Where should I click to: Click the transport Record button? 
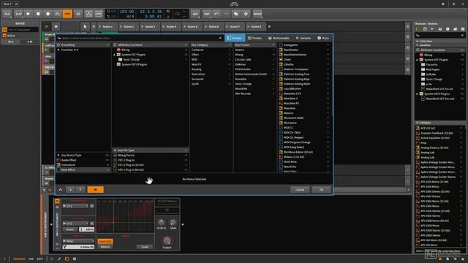(48, 14)
